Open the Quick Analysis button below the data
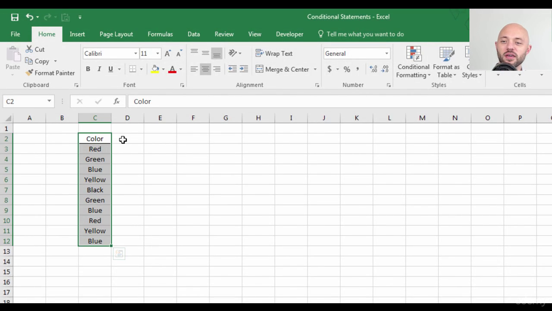The width and height of the screenshot is (552, 311). point(119,254)
